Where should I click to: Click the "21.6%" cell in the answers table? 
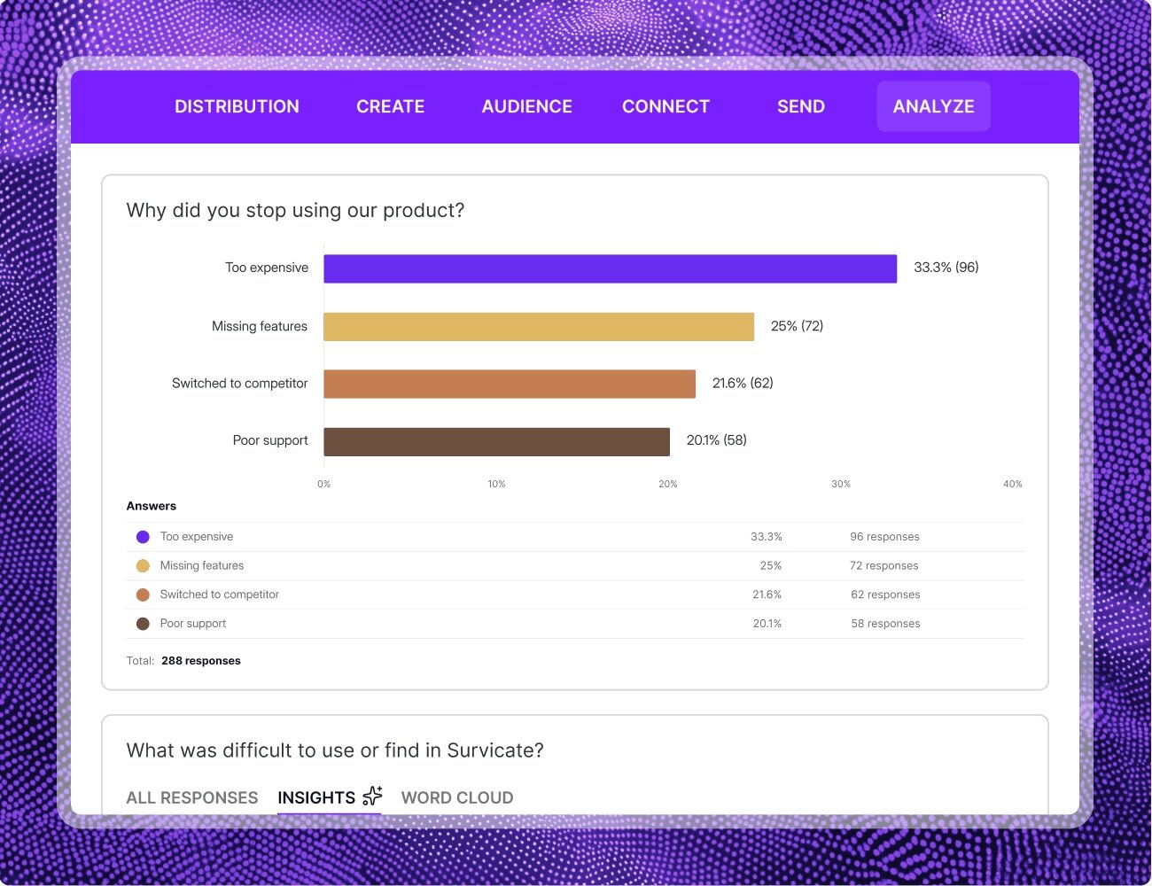(x=767, y=595)
